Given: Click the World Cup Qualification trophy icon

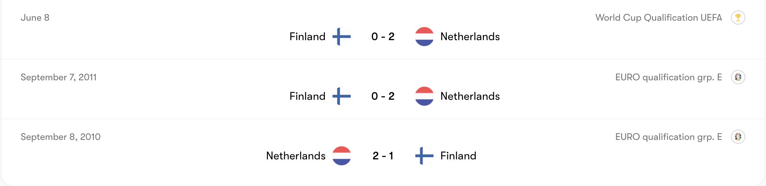Looking at the screenshot, I should (x=738, y=17).
